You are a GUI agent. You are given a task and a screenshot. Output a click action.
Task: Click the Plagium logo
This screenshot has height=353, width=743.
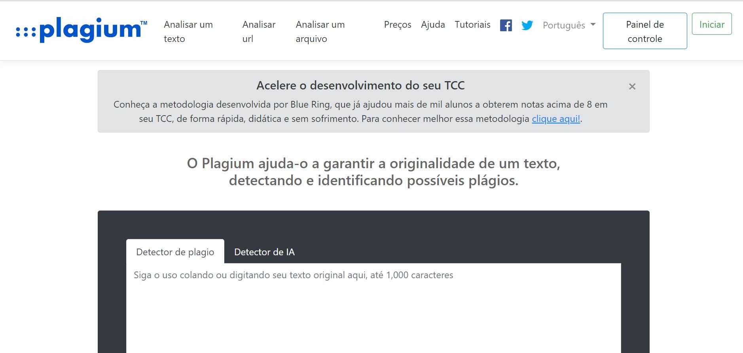pos(82,30)
